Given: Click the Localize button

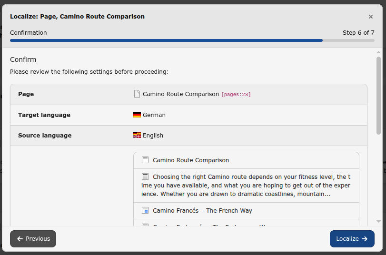Looking at the screenshot, I should pyautogui.click(x=352, y=239).
